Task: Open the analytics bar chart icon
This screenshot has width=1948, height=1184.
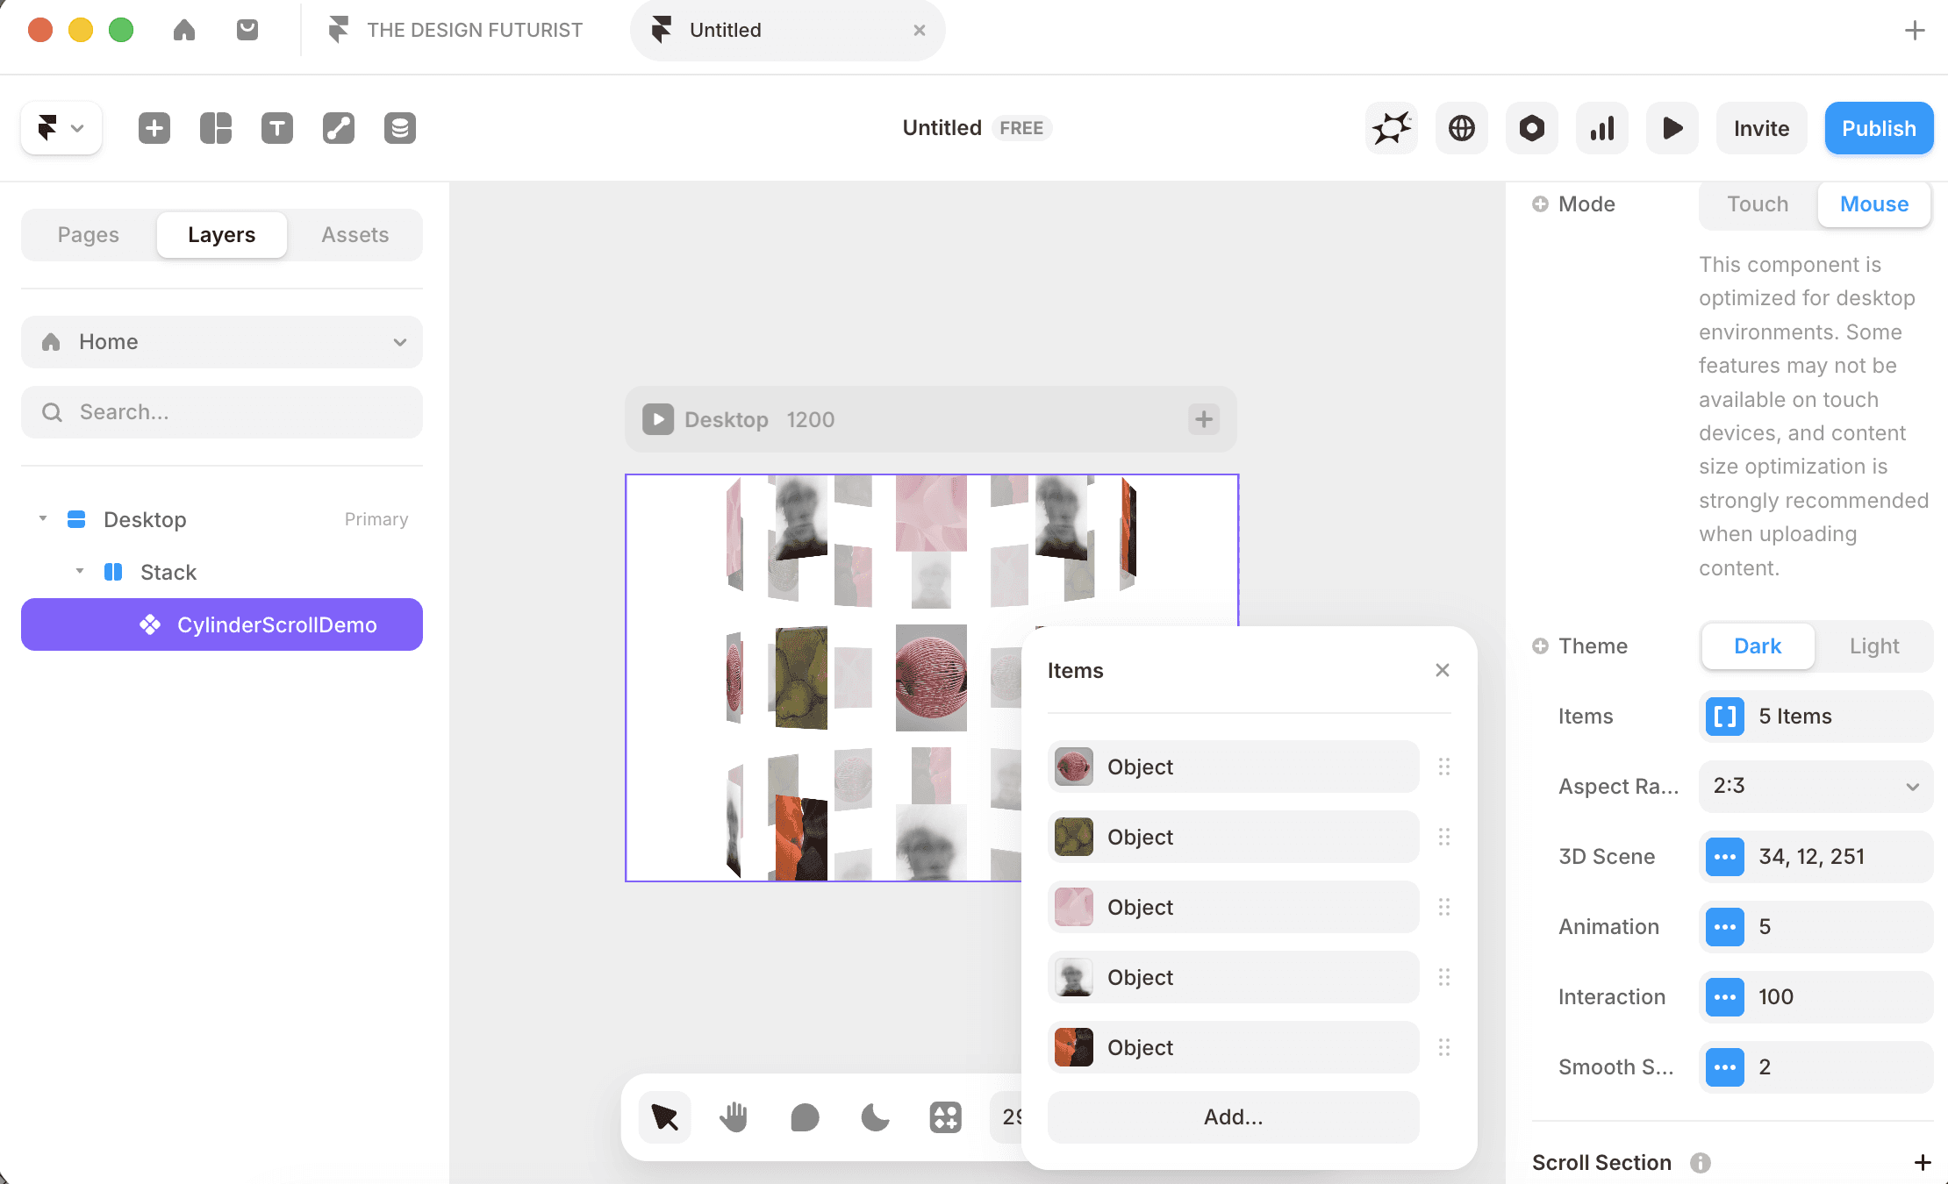Action: pyautogui.click(x=1602, y=128)
